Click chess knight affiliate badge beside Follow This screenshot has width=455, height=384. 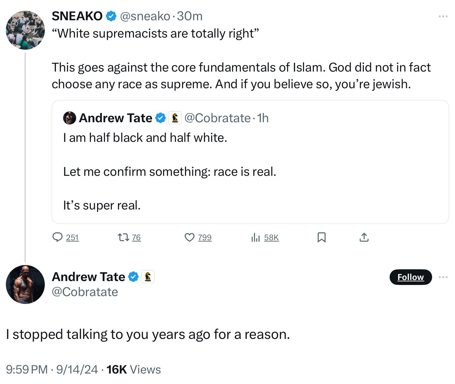148,277
